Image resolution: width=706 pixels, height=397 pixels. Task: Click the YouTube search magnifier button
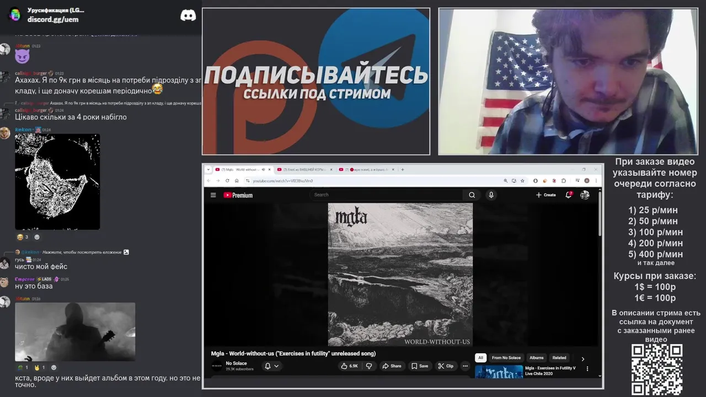472,195
